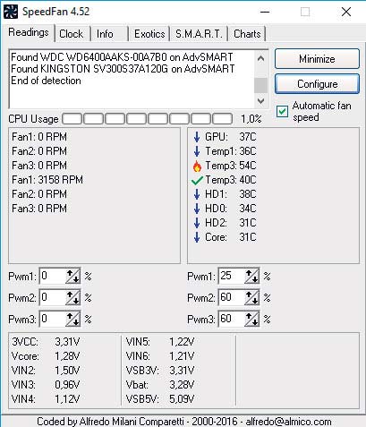
Task: Click the right Pwm3 spinner showing 60
Action: pyautogui.click(x=252, y=319)
